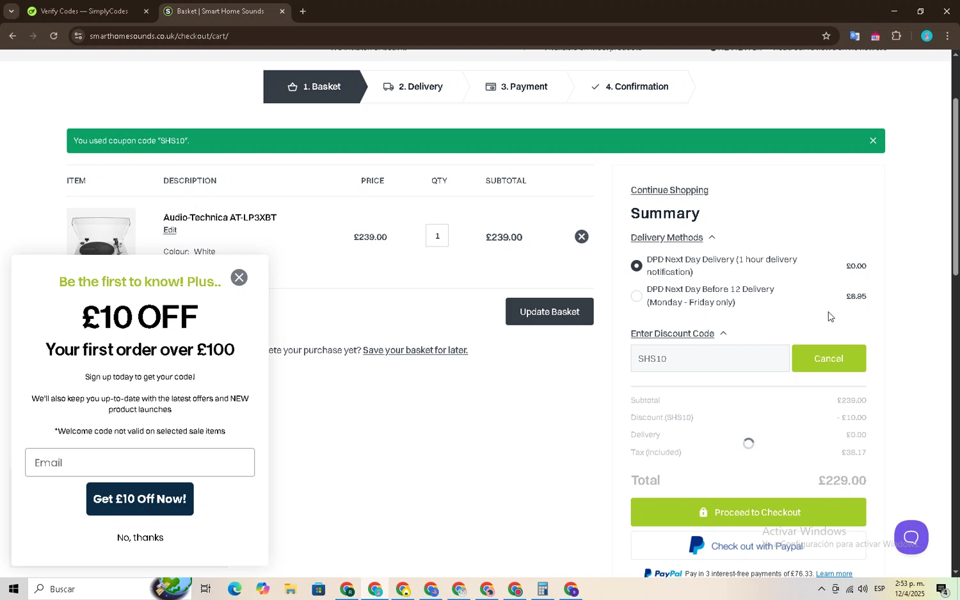Dismiss the SHS10 coupon notification banner
This screenshot has width=960, height=600.
pos(873,141)
